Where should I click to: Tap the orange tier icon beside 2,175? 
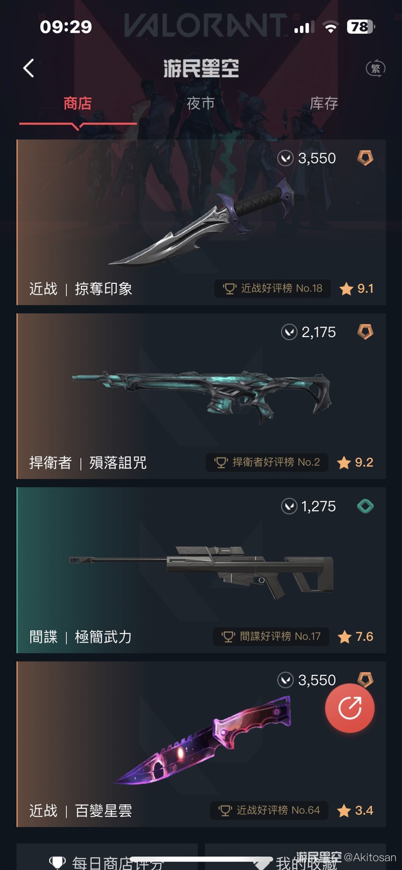click(365, 332)
